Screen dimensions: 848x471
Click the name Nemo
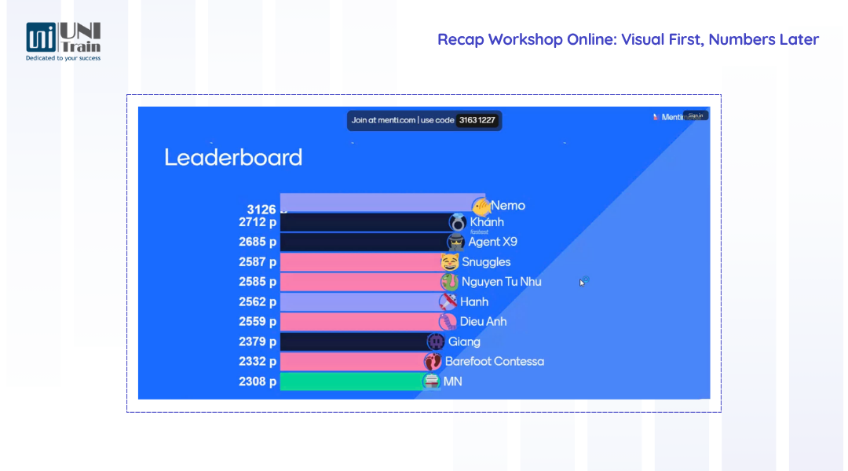coord(508,206)
